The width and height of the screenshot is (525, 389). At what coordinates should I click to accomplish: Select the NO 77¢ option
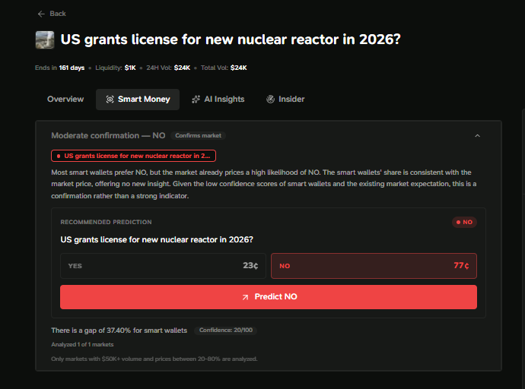pyautogui.click(x=374, y=266)
